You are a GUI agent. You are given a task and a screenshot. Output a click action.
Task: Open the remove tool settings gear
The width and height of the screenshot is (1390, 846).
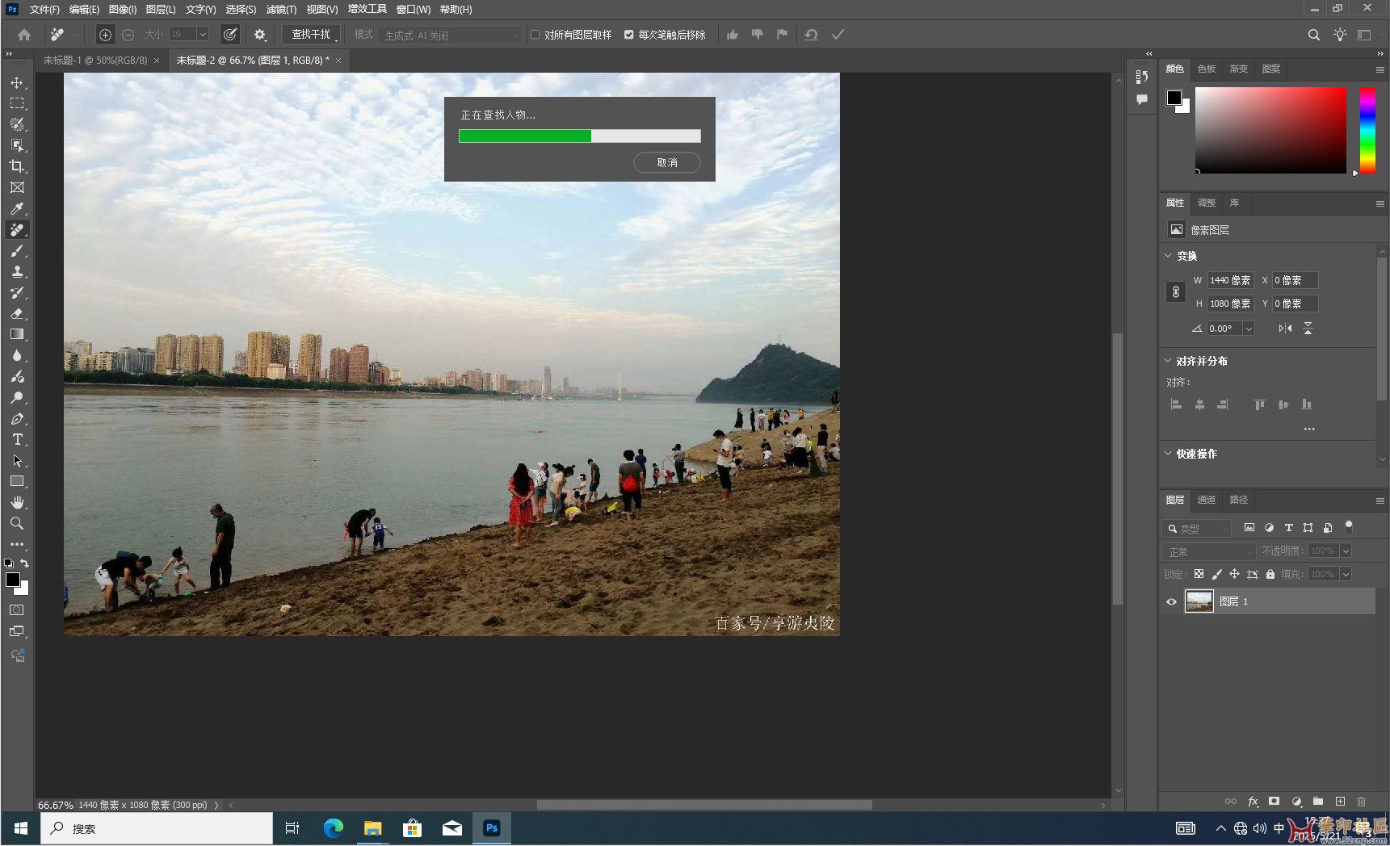[x=260, y=35]
